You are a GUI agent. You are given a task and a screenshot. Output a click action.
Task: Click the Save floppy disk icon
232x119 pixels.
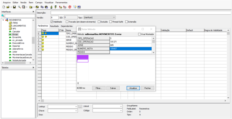[x=14, y=7]
